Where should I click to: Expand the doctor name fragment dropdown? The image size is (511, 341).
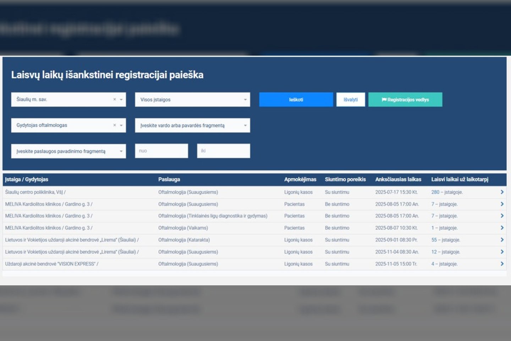245,125
